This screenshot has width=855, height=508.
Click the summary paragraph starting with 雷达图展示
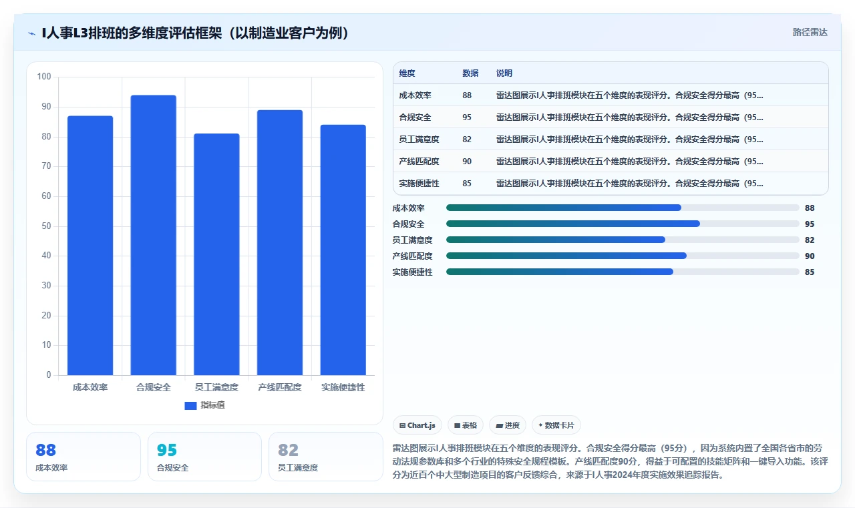tap(611, 462)
